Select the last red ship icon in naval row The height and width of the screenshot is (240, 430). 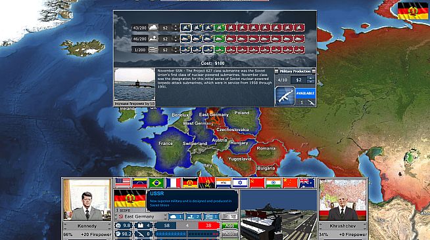[x=299, y=50]
